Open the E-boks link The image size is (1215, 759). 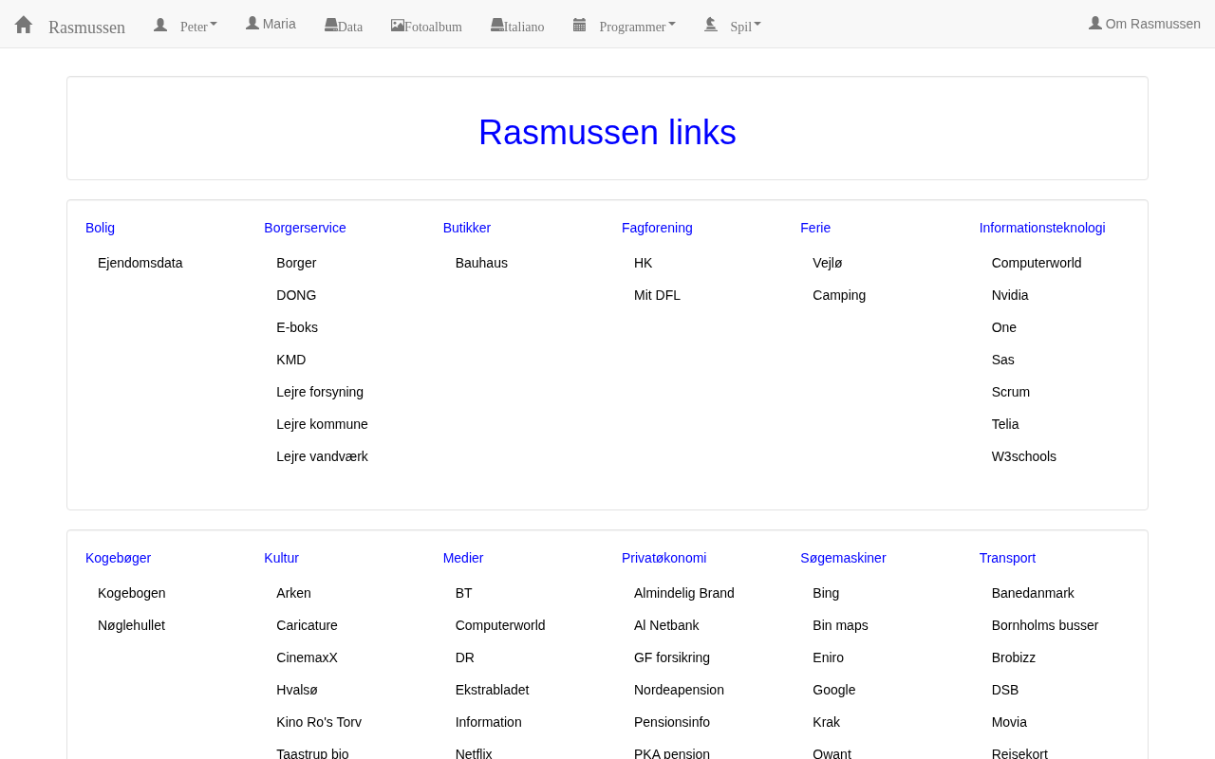click(297, 327)
